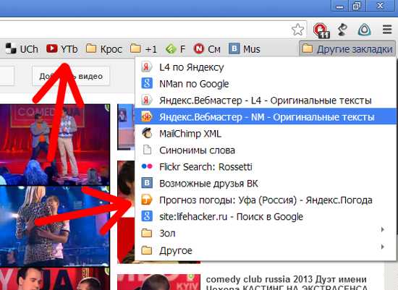Screen dimensions: 398x290
Task: Open the +1 bookmarks folder
Action: [x=143, y=48]
